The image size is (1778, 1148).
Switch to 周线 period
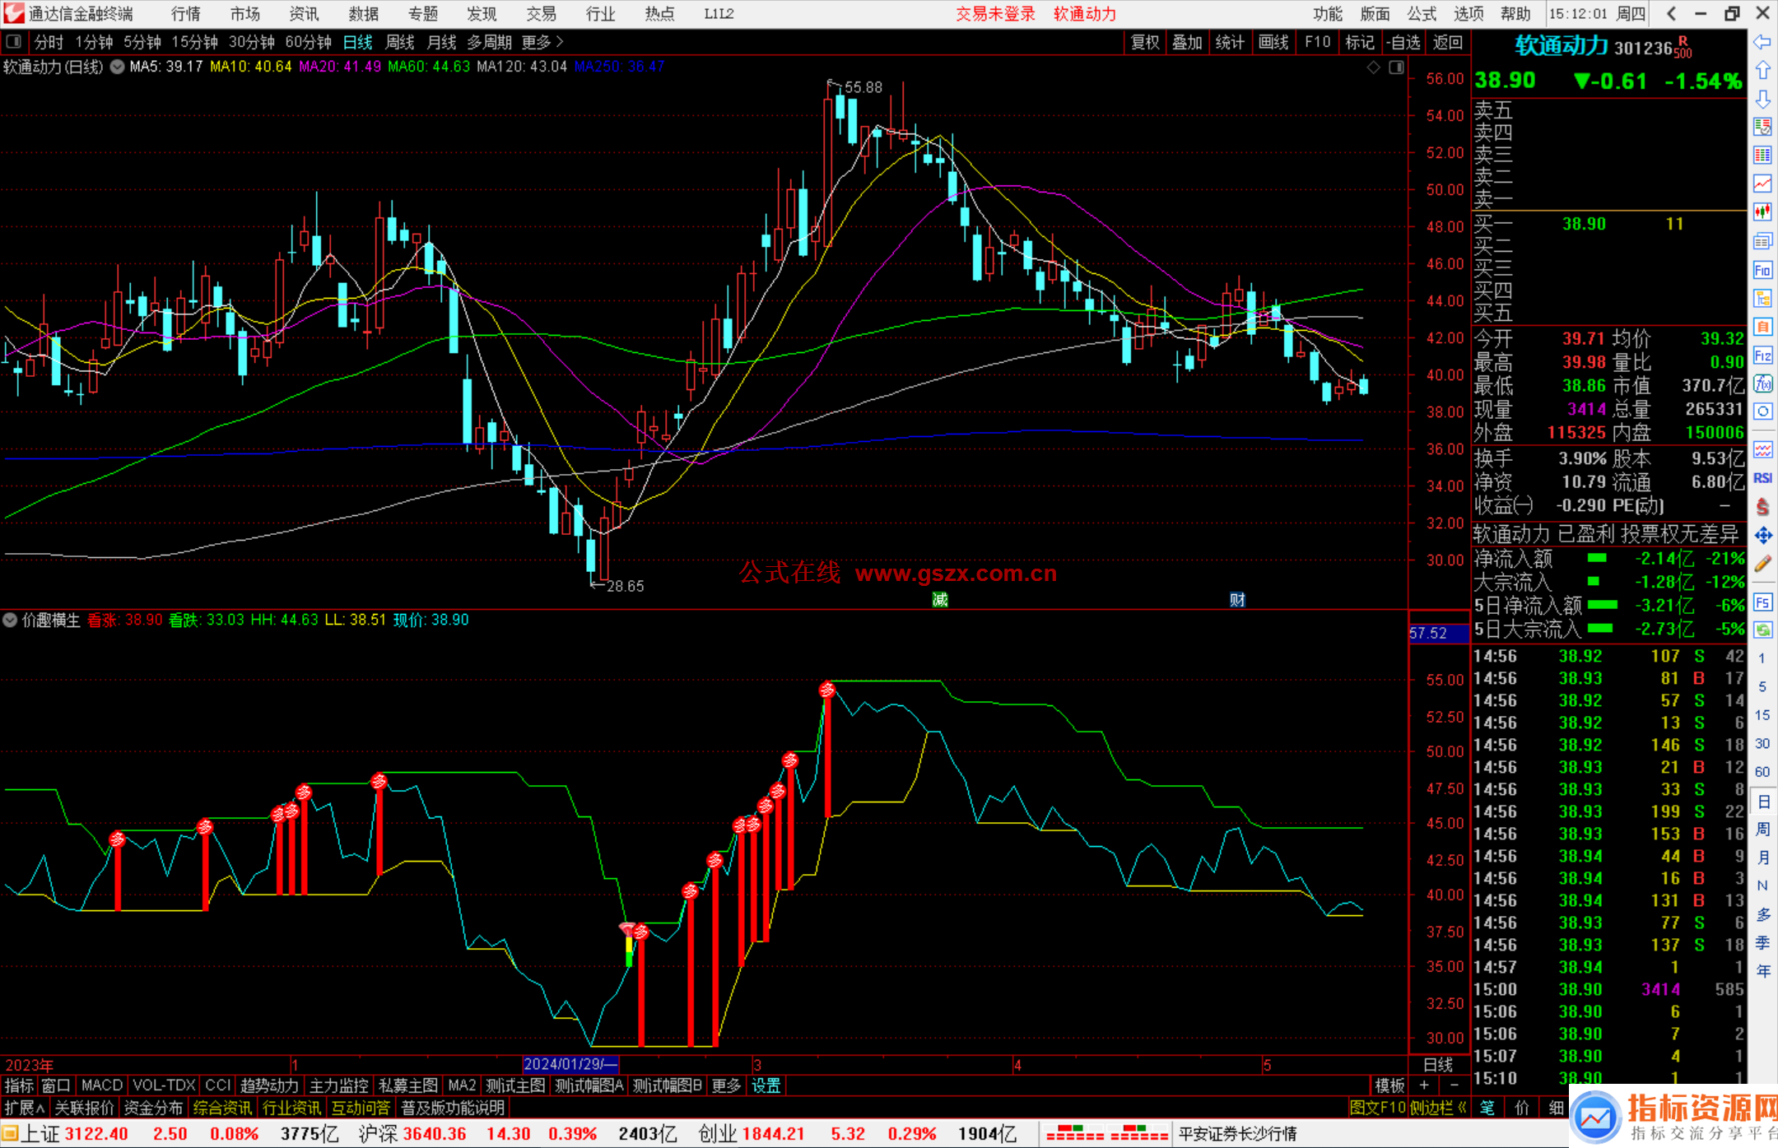[399, 42]
